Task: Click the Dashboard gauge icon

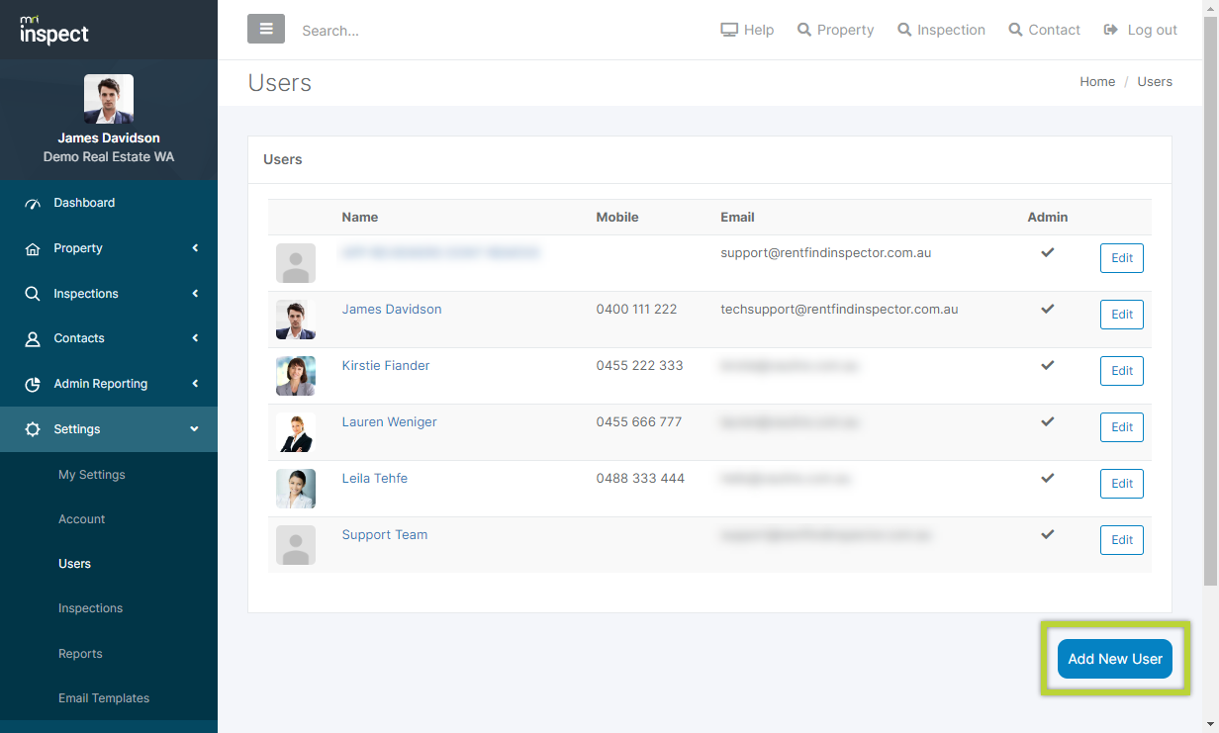Action: point(33,204)
